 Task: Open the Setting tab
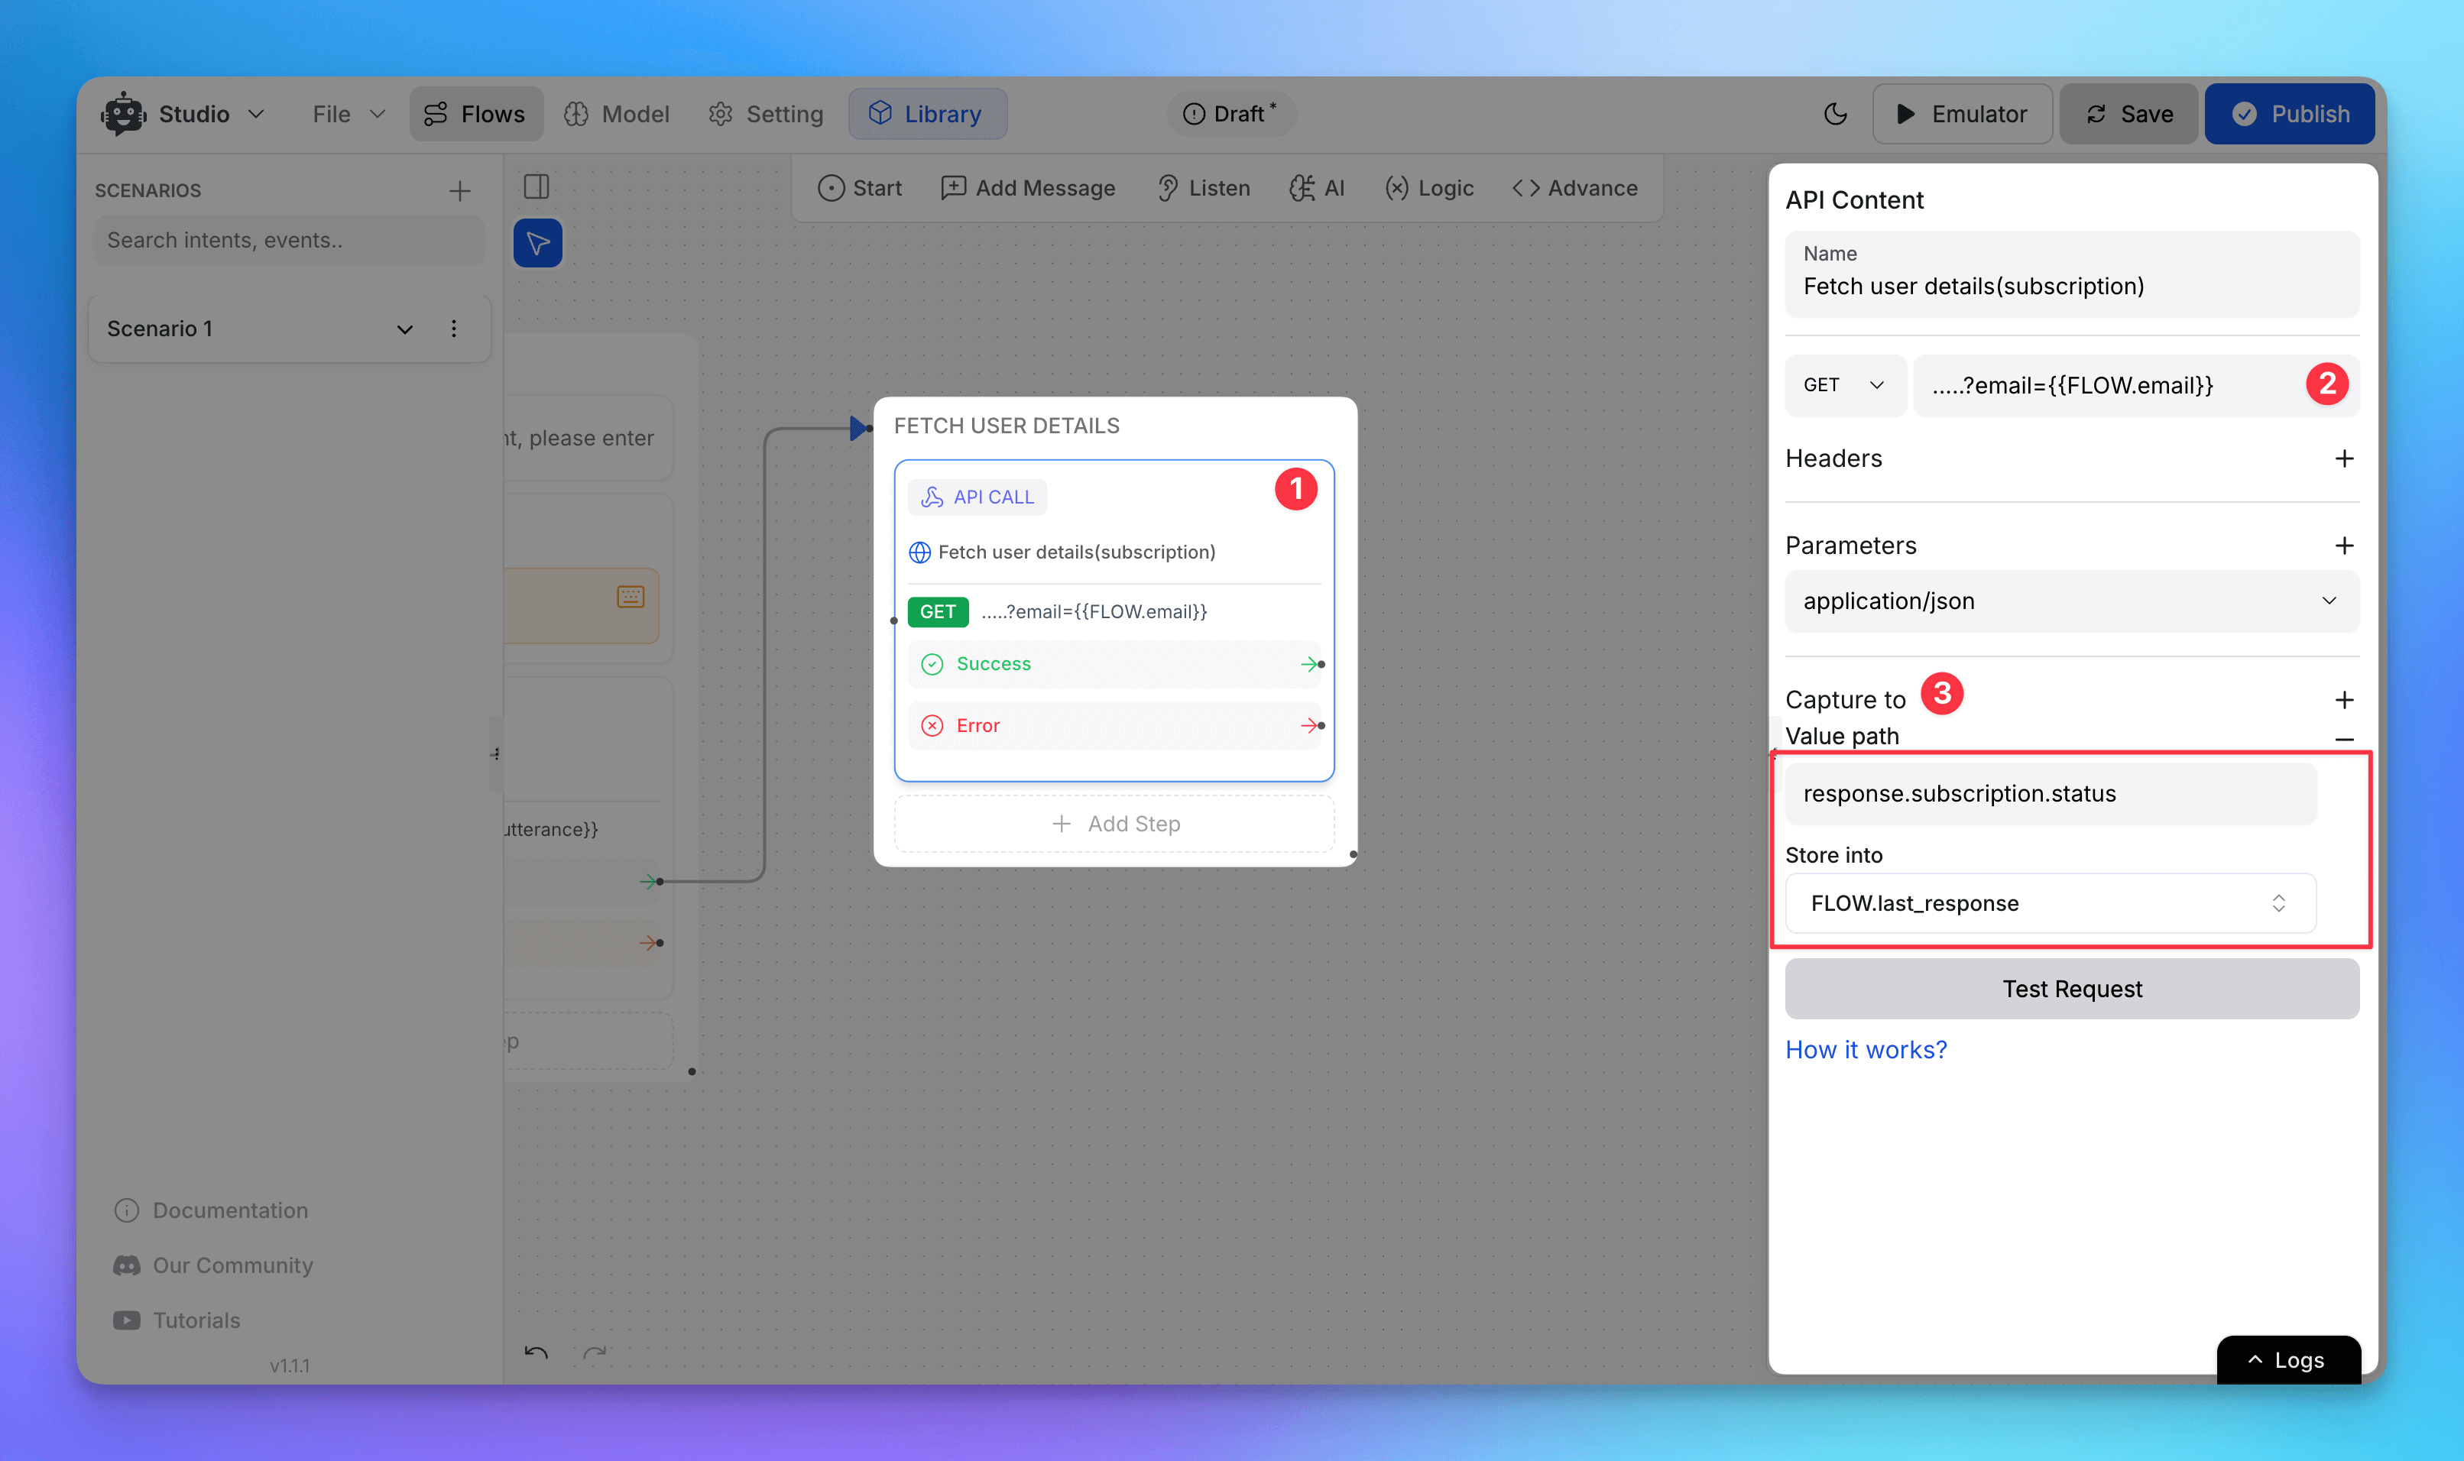[766, 114]
